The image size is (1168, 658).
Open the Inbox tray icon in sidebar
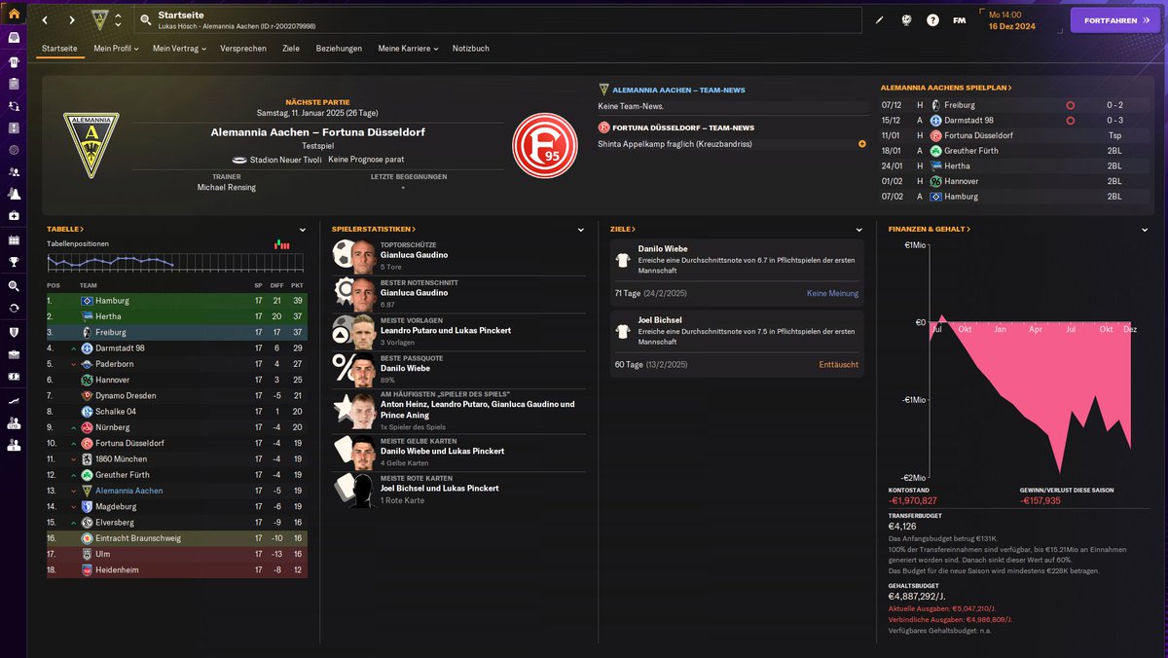(x=14, y=38)
